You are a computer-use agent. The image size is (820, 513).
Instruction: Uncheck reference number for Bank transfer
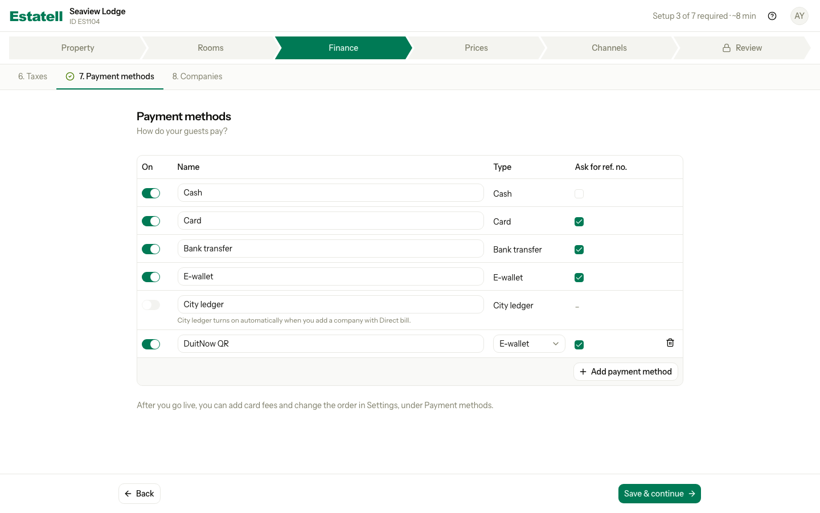pyautogui.click(x=579, y=250)
